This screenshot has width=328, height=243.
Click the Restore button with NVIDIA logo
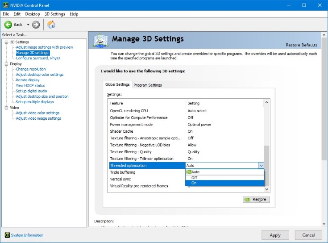[x=256, y=199]
